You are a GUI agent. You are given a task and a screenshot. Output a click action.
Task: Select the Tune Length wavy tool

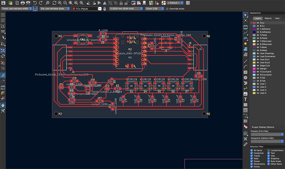click(x=245, y=38)
